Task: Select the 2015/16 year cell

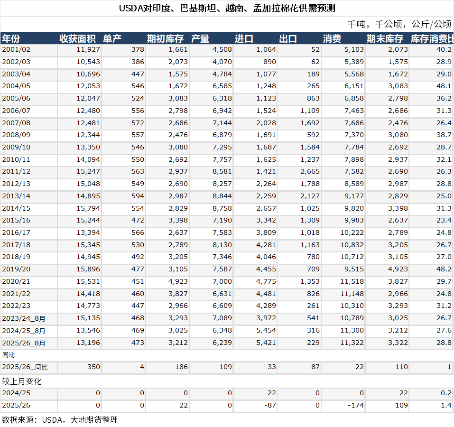Action: (x=16, y=220)
